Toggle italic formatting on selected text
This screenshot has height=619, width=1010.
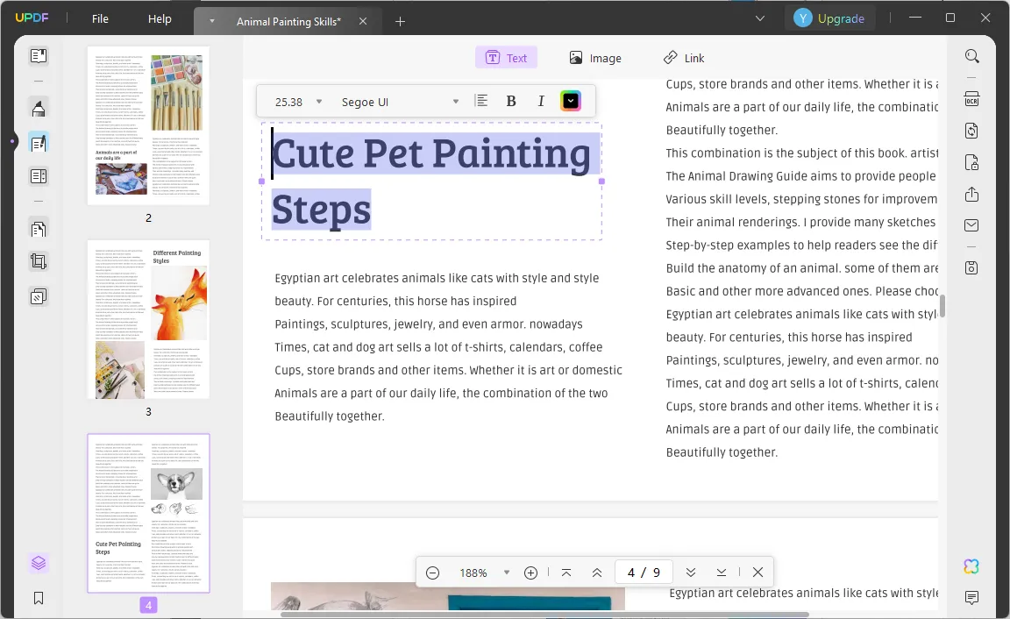(x=541, y=100)
